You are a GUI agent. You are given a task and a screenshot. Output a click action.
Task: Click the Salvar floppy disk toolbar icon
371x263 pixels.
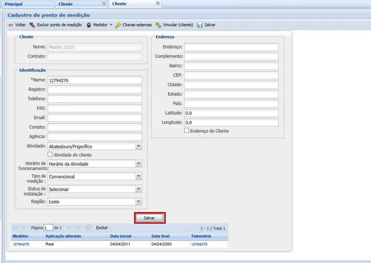[x=200, y=25]
